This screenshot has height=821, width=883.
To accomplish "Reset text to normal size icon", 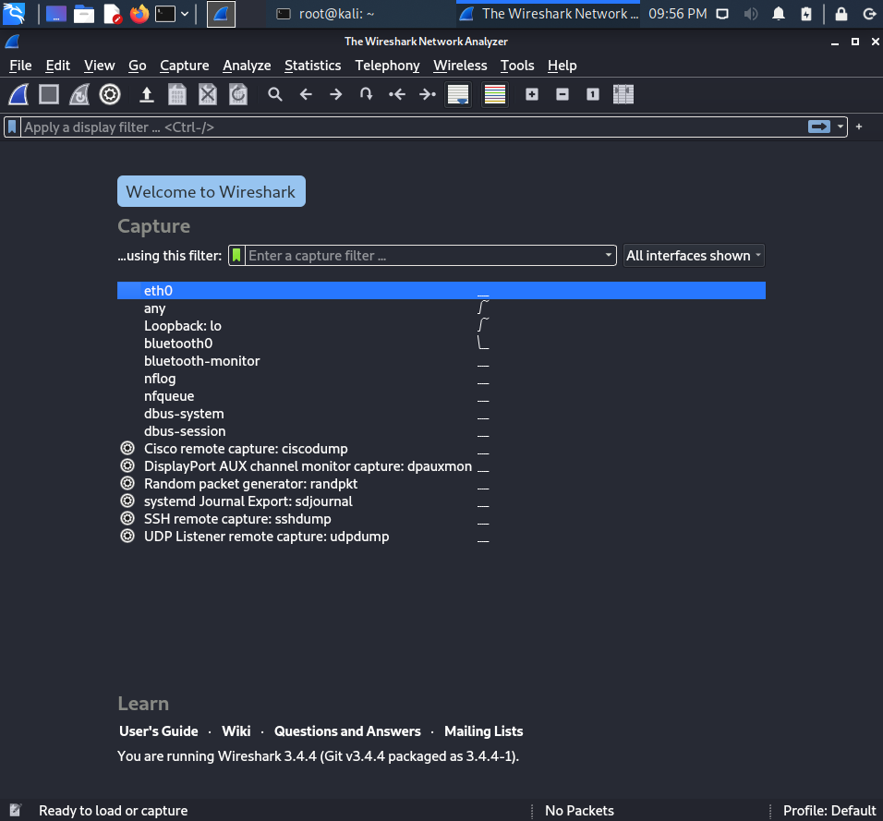I will 593,94.
